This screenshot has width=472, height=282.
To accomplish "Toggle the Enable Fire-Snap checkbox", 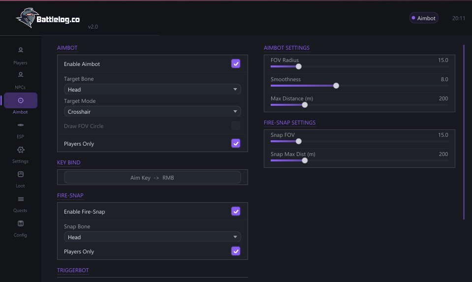I will point(236,211).
